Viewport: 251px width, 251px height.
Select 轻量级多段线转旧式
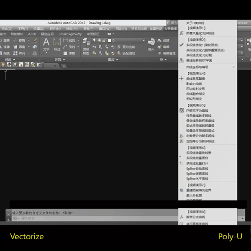click(200, 131)
